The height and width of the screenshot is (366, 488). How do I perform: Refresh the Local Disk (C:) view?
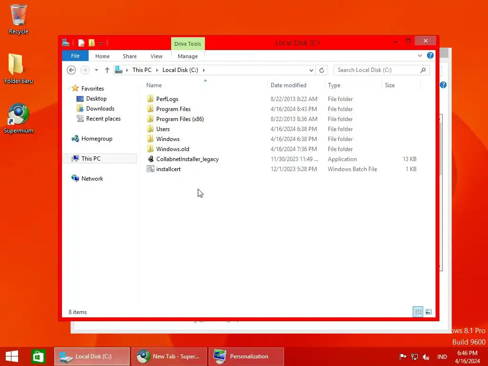[322, 70]
